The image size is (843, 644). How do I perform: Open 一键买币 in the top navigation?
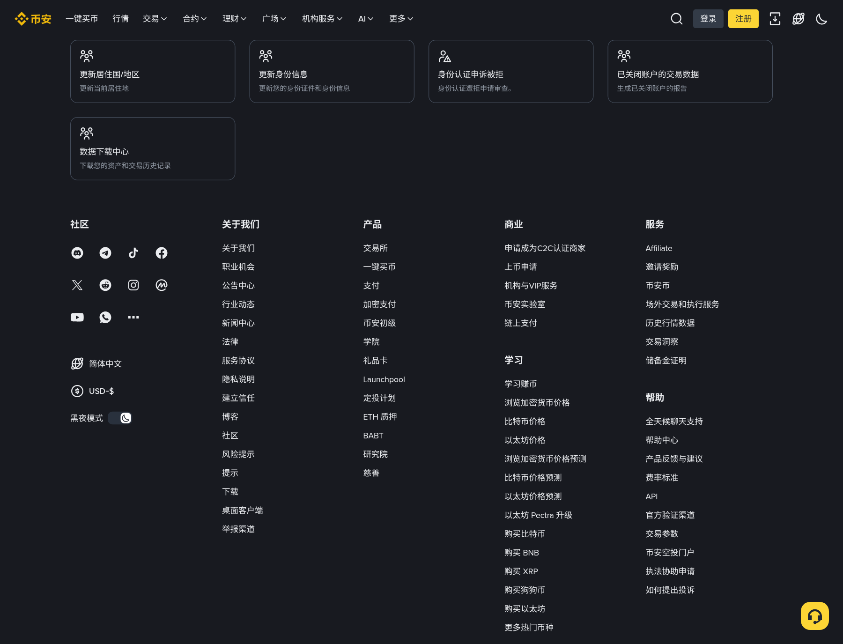tap(82, 19)
